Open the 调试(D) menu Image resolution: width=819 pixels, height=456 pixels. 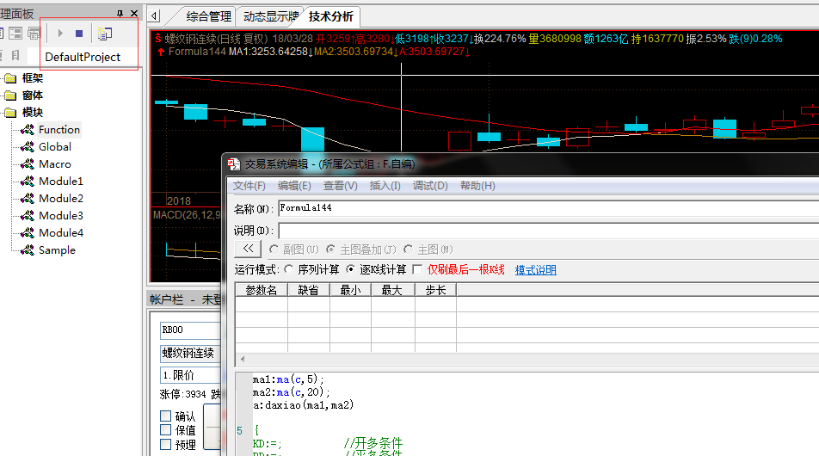(x=430, y=186)
